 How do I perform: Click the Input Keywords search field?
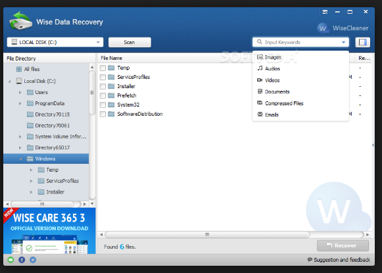coord(300,42)
